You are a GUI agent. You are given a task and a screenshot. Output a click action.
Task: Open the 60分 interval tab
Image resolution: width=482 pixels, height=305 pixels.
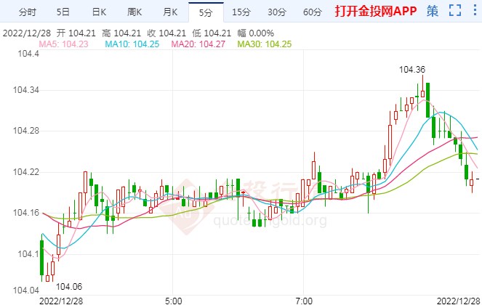coord(313,12)
